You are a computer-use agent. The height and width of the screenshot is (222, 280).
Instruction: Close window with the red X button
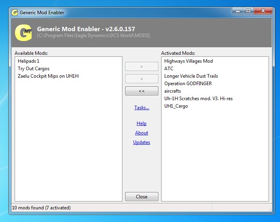click(263, 11)
